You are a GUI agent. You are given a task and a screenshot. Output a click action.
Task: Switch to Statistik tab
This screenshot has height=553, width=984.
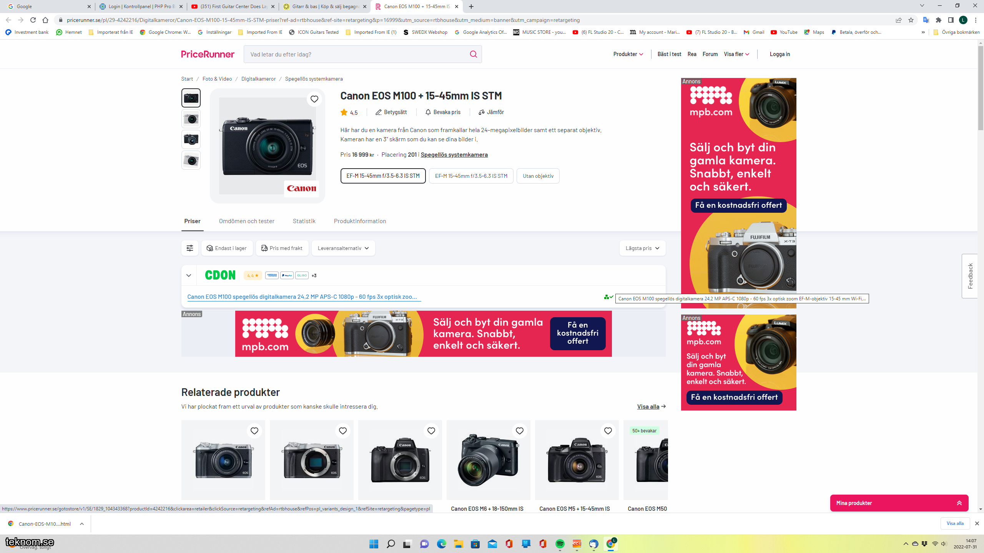click(304, 221)
